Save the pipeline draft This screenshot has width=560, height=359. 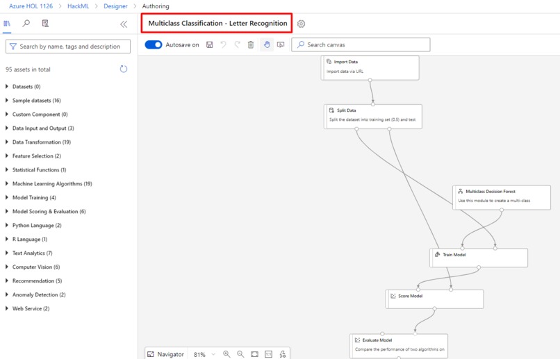[210, 44]
